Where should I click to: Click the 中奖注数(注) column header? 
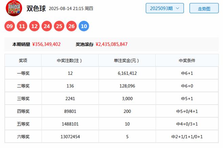(70, 60)
